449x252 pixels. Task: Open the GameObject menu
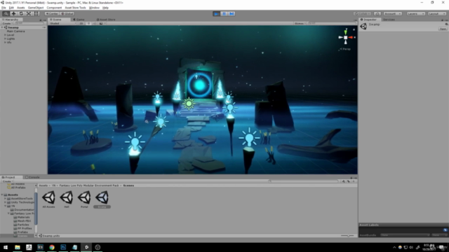pyautogui.click(x=36, y=8)
